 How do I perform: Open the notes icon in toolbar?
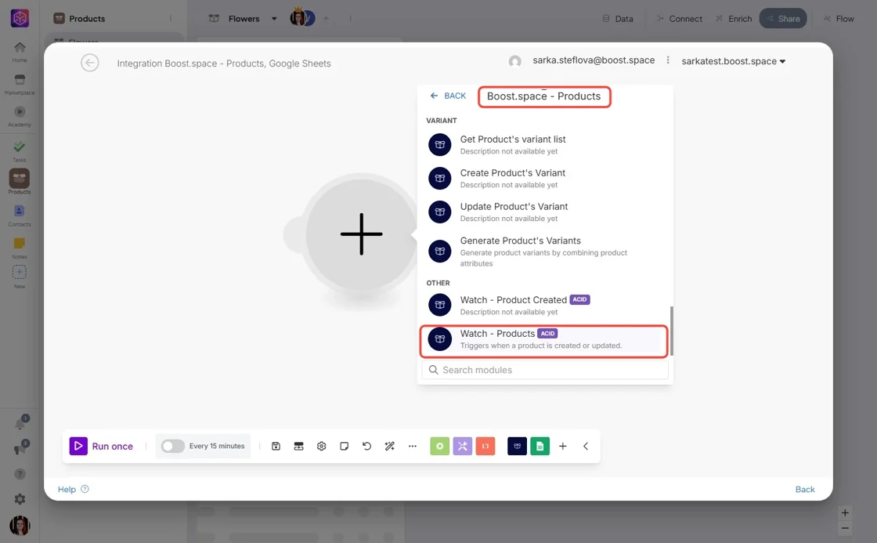click(344, 446)
